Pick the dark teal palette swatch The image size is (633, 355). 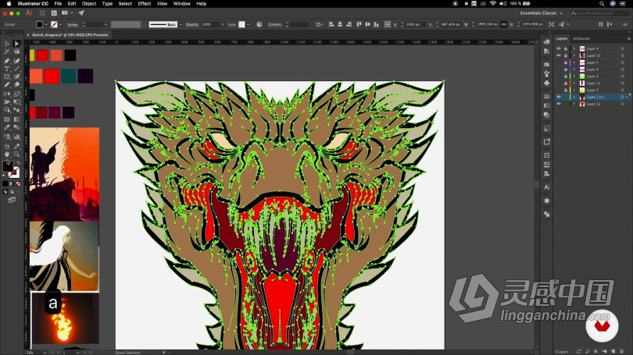[68, 76]
